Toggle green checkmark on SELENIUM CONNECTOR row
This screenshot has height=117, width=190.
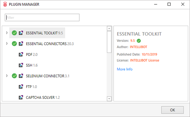tap(14, 76)
